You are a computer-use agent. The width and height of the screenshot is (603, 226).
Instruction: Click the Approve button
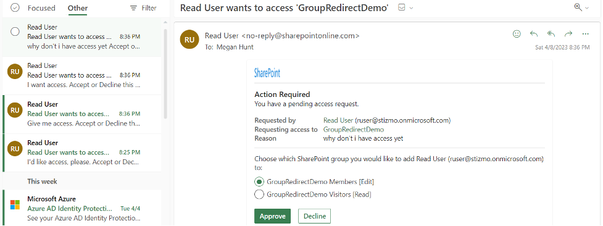pyautogui.click(x=272, y=216)
